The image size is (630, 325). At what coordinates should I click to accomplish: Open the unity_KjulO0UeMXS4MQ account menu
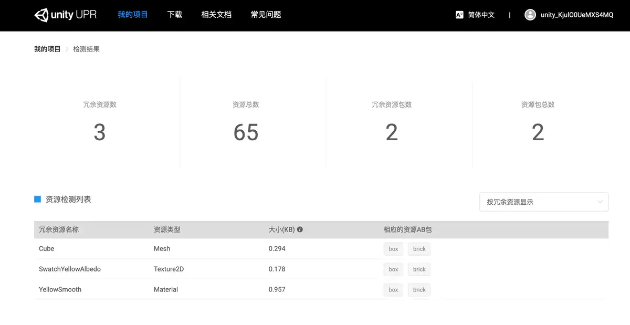576,15
